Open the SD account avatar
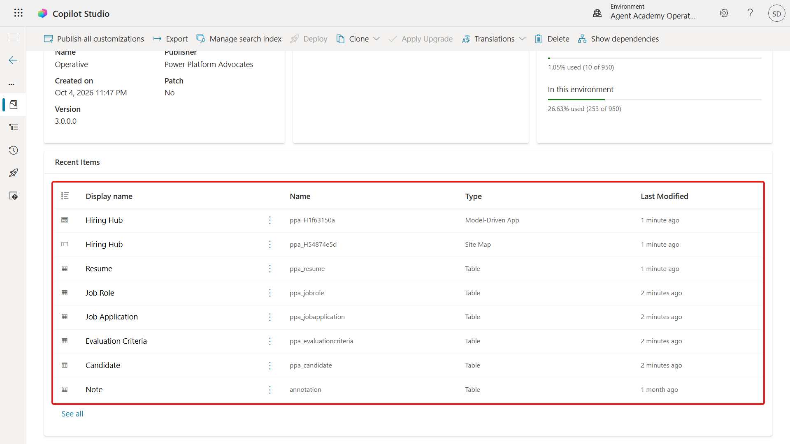This screenshot has width=790, height=444. (776, 14)
